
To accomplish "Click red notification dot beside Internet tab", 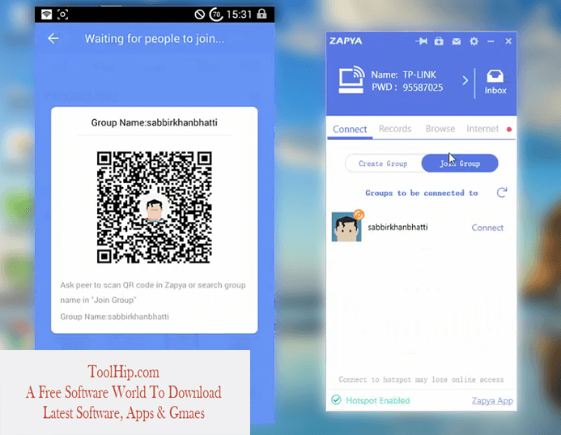I will click(x=508, y=130).
